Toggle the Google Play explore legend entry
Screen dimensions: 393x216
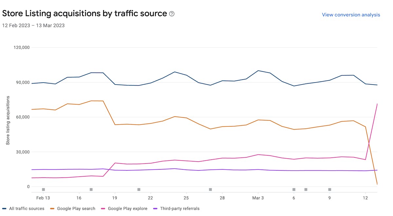coord(128,208)
